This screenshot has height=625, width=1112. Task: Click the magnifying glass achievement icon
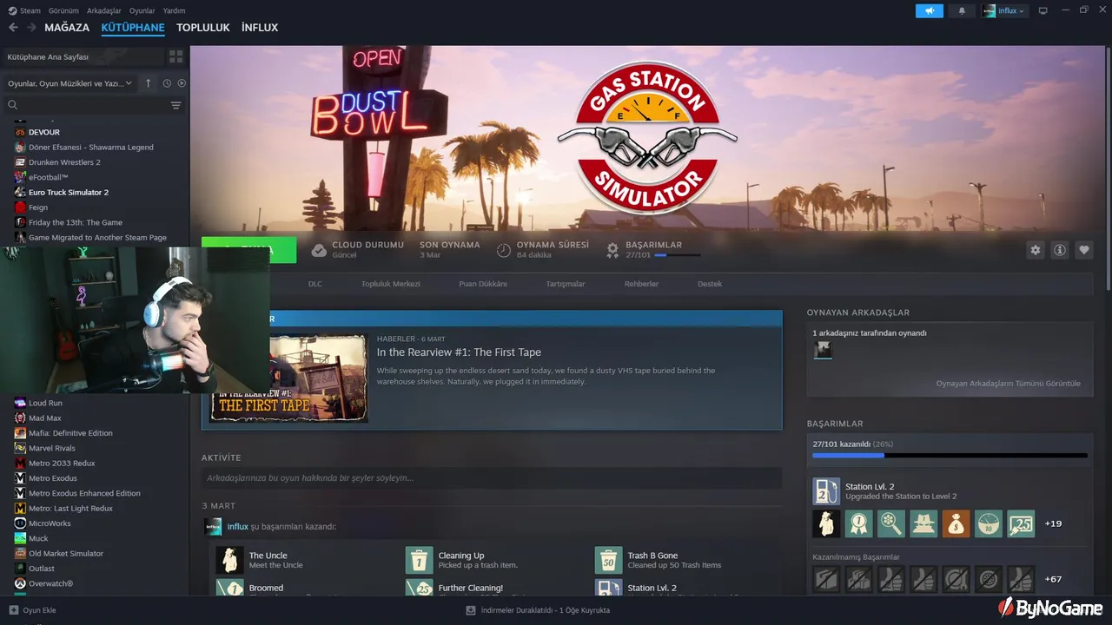coord(891,523)
